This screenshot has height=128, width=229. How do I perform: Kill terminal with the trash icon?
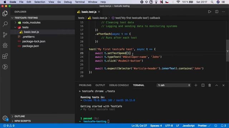(x=210, y=85)
